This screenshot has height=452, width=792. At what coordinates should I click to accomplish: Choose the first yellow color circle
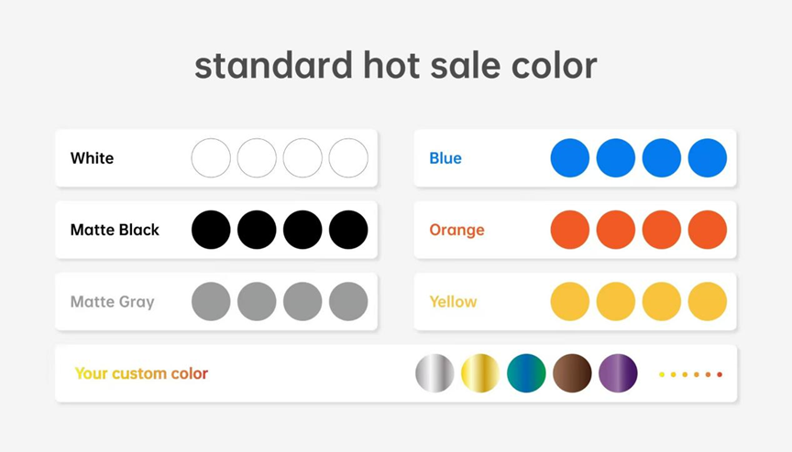point(570,301)
